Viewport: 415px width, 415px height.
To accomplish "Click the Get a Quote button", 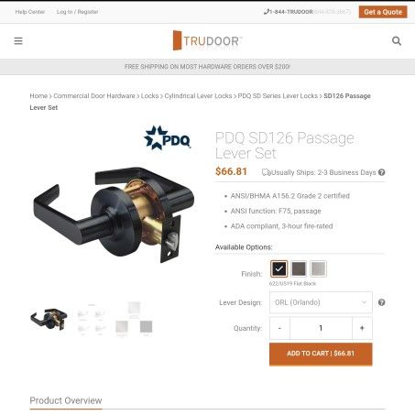I will tap(383, 12).
